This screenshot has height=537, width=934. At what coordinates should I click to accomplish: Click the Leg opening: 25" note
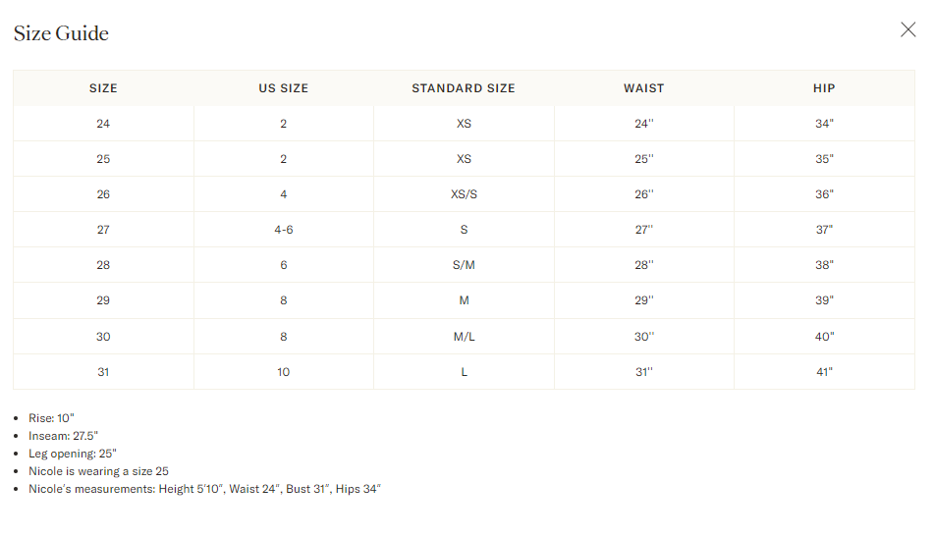coord(73,454)
